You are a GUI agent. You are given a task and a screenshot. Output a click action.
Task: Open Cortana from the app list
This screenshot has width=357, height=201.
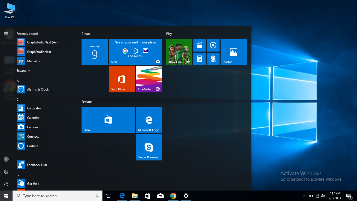pos(44,146)
